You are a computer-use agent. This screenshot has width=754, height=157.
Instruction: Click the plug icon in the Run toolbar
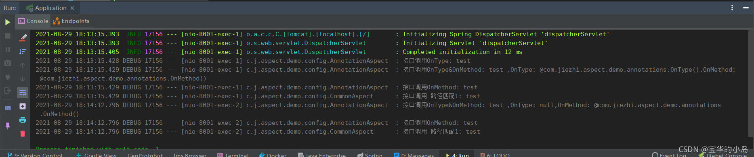(7, 77)
